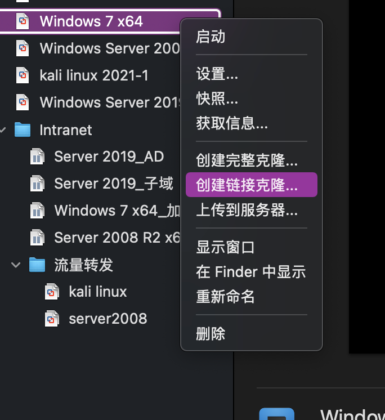Click the Server 2019_AD paused VM icon
Screen dimensions: 385x420
tap(37, 157)
